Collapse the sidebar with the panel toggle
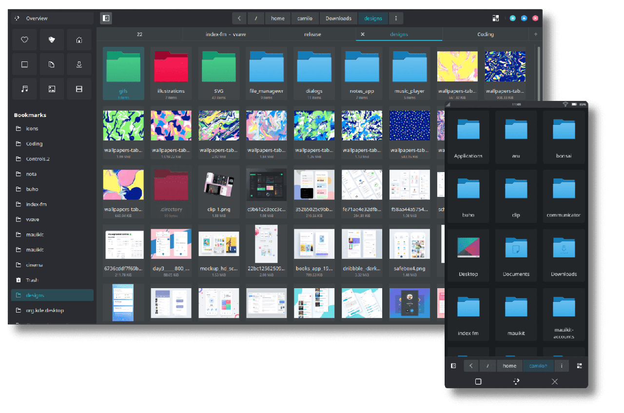Viewport: 624px width, 413px height. (106, 19)
